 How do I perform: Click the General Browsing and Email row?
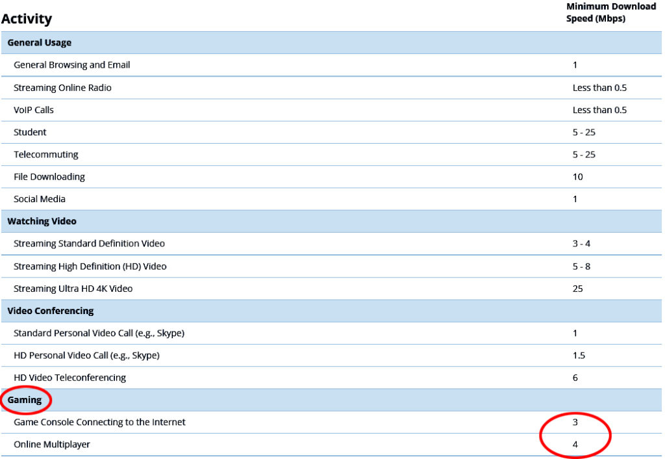(x=72, y=65)
